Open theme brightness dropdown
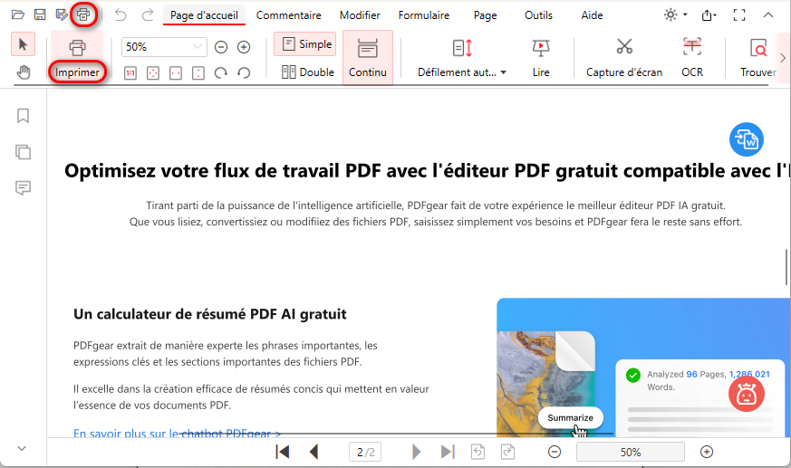The height and width of the screenshot is (468, 791). click(x=676, y=14)
